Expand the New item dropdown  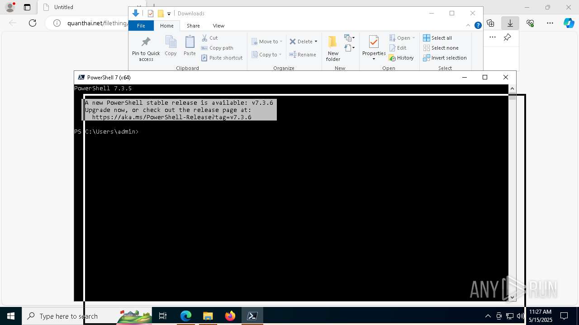pyautogui.click(x=349, y=37)
